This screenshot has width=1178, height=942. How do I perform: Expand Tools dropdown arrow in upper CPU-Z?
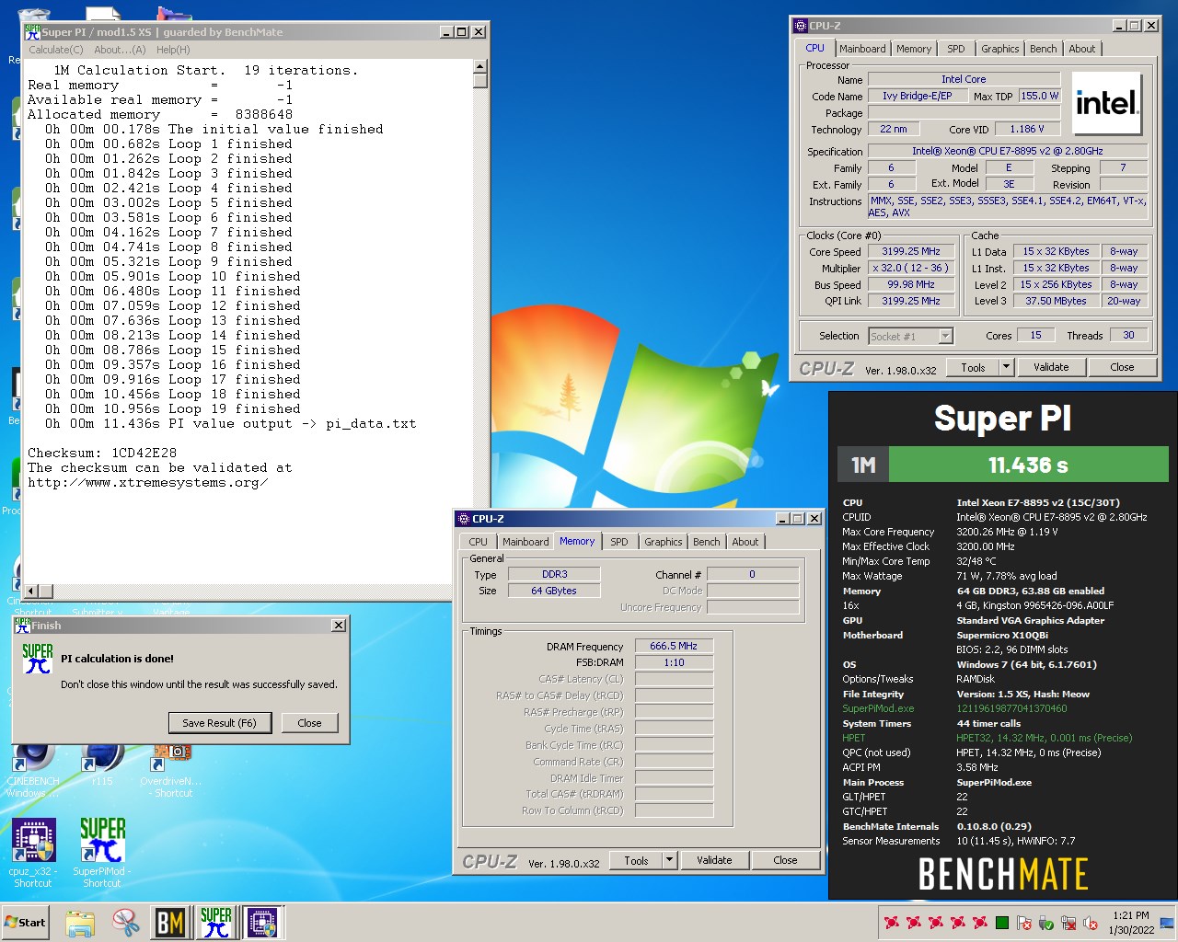(x=1007, y=367)
